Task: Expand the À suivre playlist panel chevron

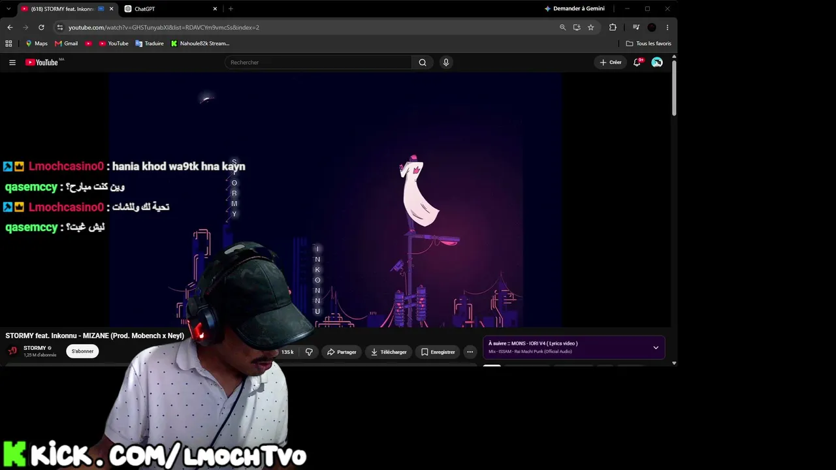Action: [656, 347]
